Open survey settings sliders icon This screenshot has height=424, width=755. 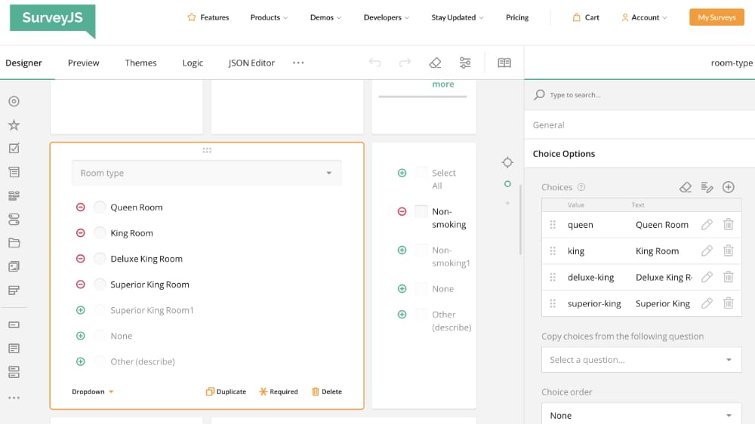(x=465, y=63)
